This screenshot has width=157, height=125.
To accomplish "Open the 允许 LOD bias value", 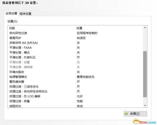I will coord(80,96).
